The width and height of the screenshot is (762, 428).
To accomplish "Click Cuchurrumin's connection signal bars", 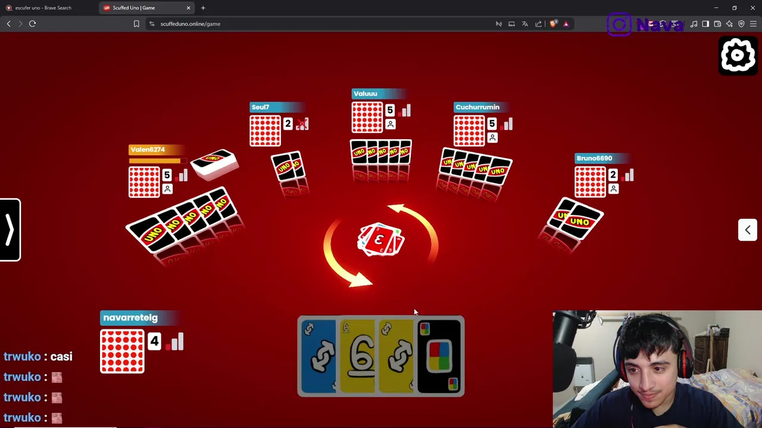I will pyautogui.click(x=507, y=124).
